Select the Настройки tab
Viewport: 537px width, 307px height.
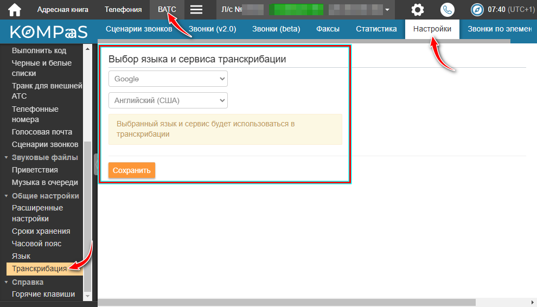432,29
